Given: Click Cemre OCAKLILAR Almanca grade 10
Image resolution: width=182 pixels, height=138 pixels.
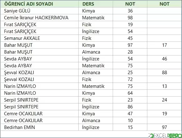Looking at the screenshot, I should [x=130, y=121].
